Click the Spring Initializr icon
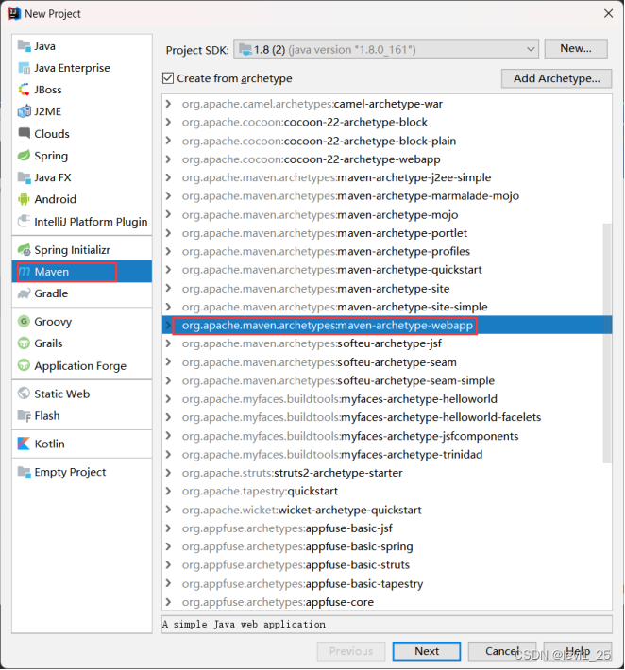Image resolution: width=625 pixels, height=670 pixels. click(24, 249)
